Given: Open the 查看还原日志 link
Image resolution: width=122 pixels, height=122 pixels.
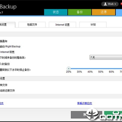Looking at the screenshot, I should point(85,103).
